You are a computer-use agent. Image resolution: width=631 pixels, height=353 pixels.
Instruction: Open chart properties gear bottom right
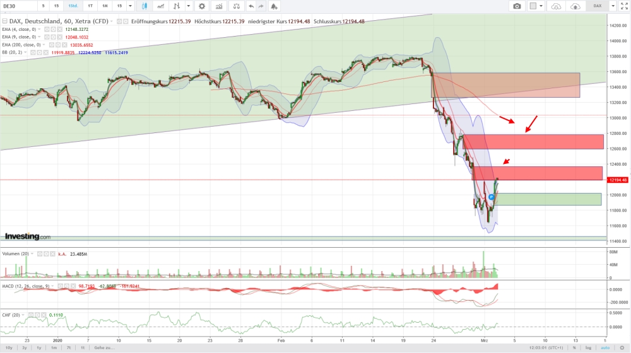622,348
